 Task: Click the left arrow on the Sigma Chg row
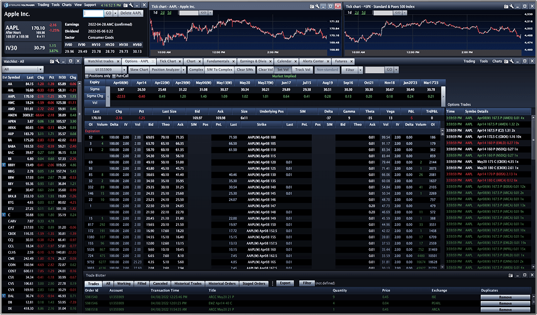point(108,96)
